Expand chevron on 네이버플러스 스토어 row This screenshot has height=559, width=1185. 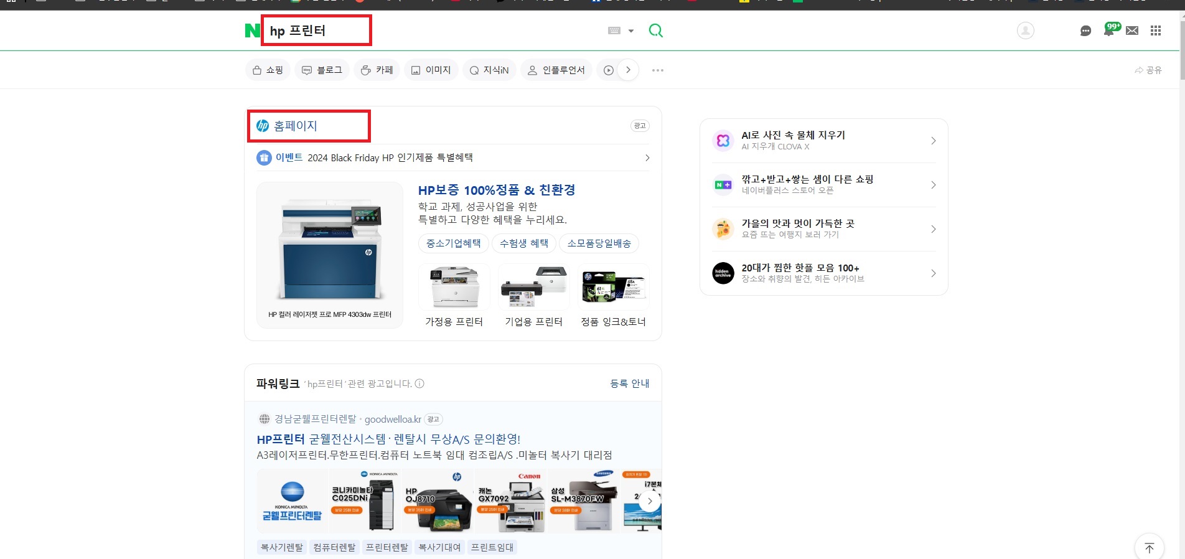tap(933, 185)
